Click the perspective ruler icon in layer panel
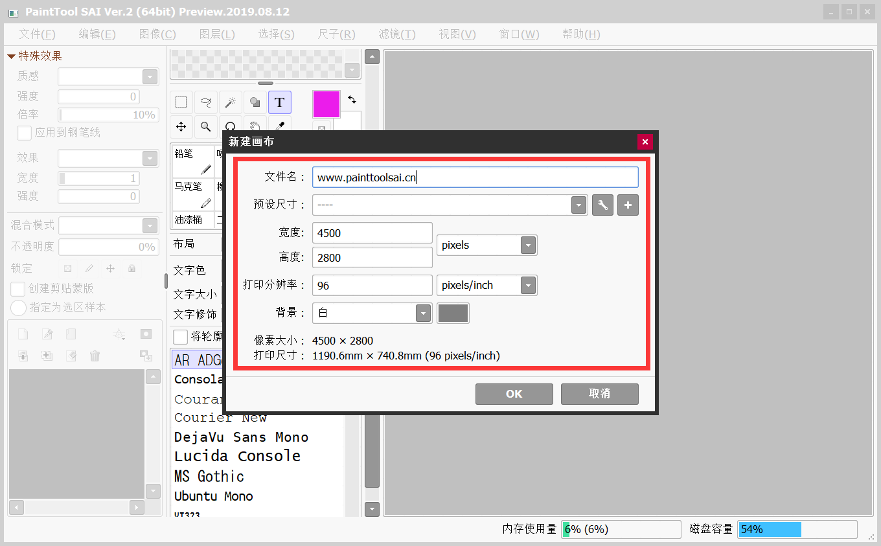Viewport: 881px width, 546px height. pos(119,334)
